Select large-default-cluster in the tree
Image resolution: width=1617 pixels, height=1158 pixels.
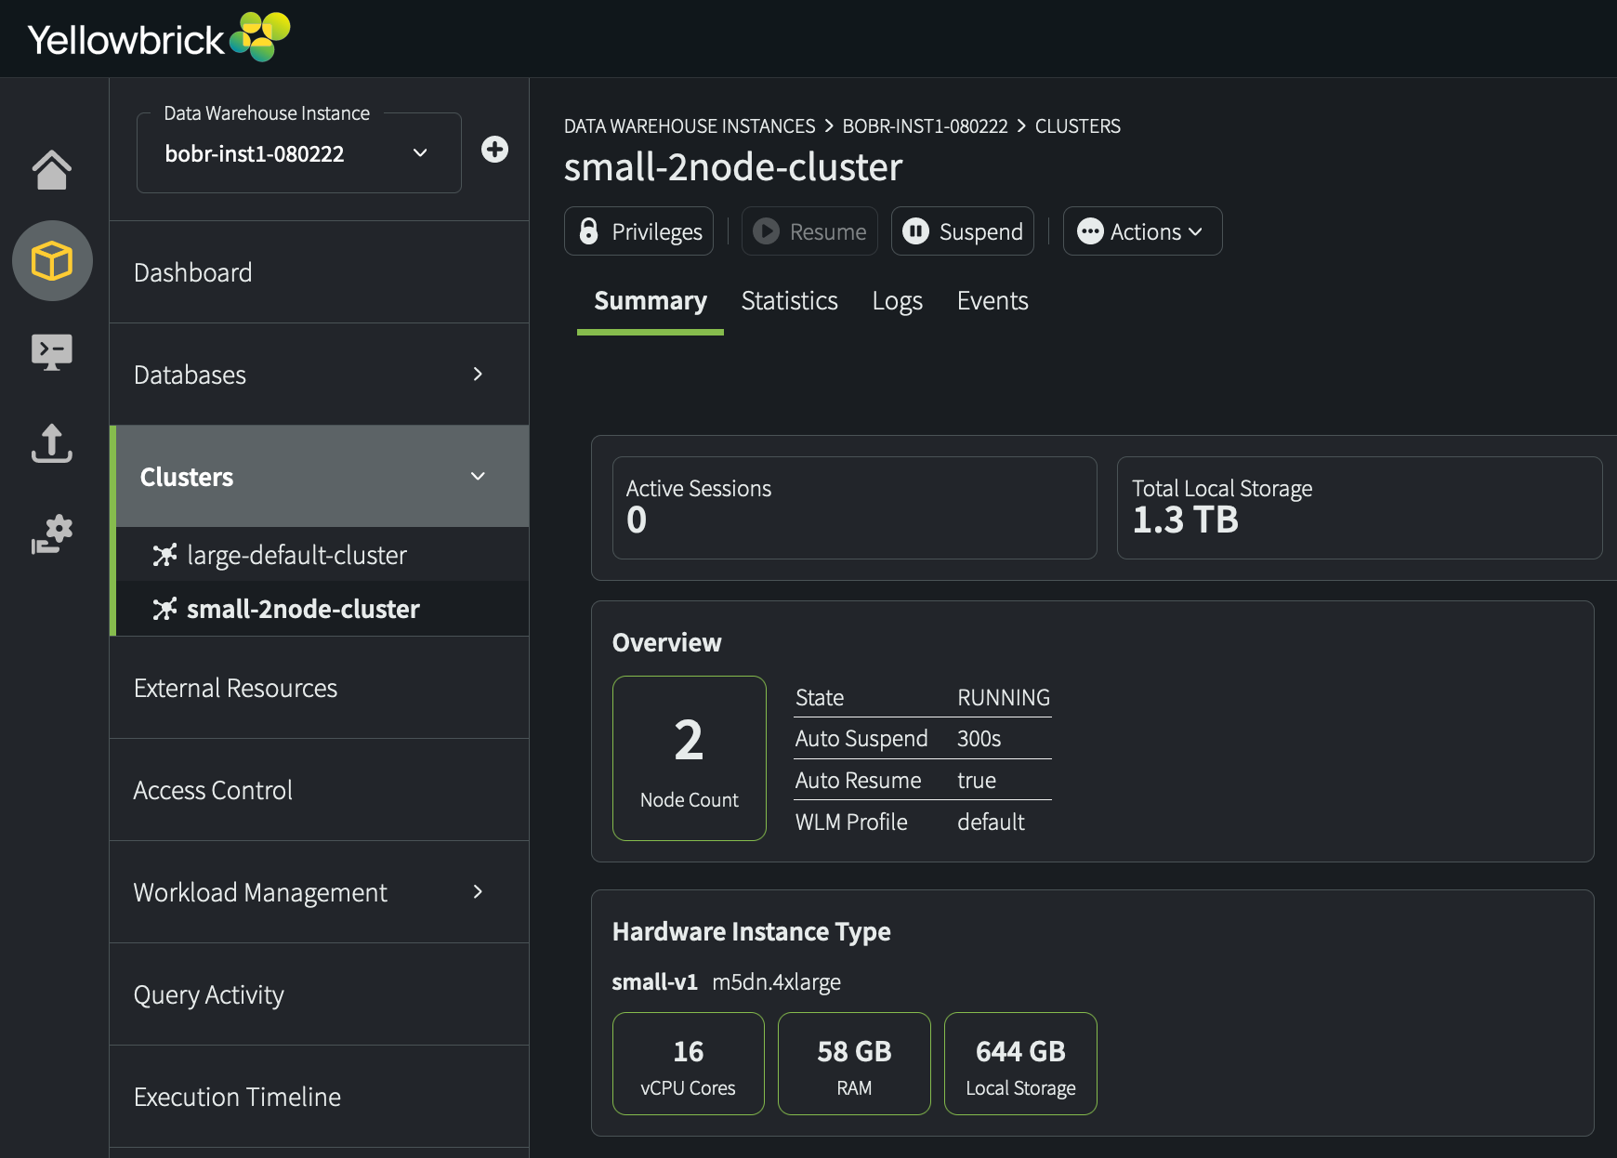click(x=322, y=555)
